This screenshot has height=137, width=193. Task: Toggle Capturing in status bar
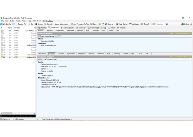5,119
